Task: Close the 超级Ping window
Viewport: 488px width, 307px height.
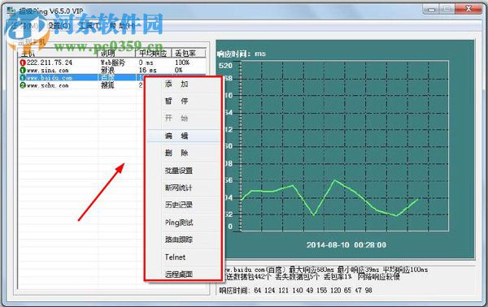Action: click(468, 9)
